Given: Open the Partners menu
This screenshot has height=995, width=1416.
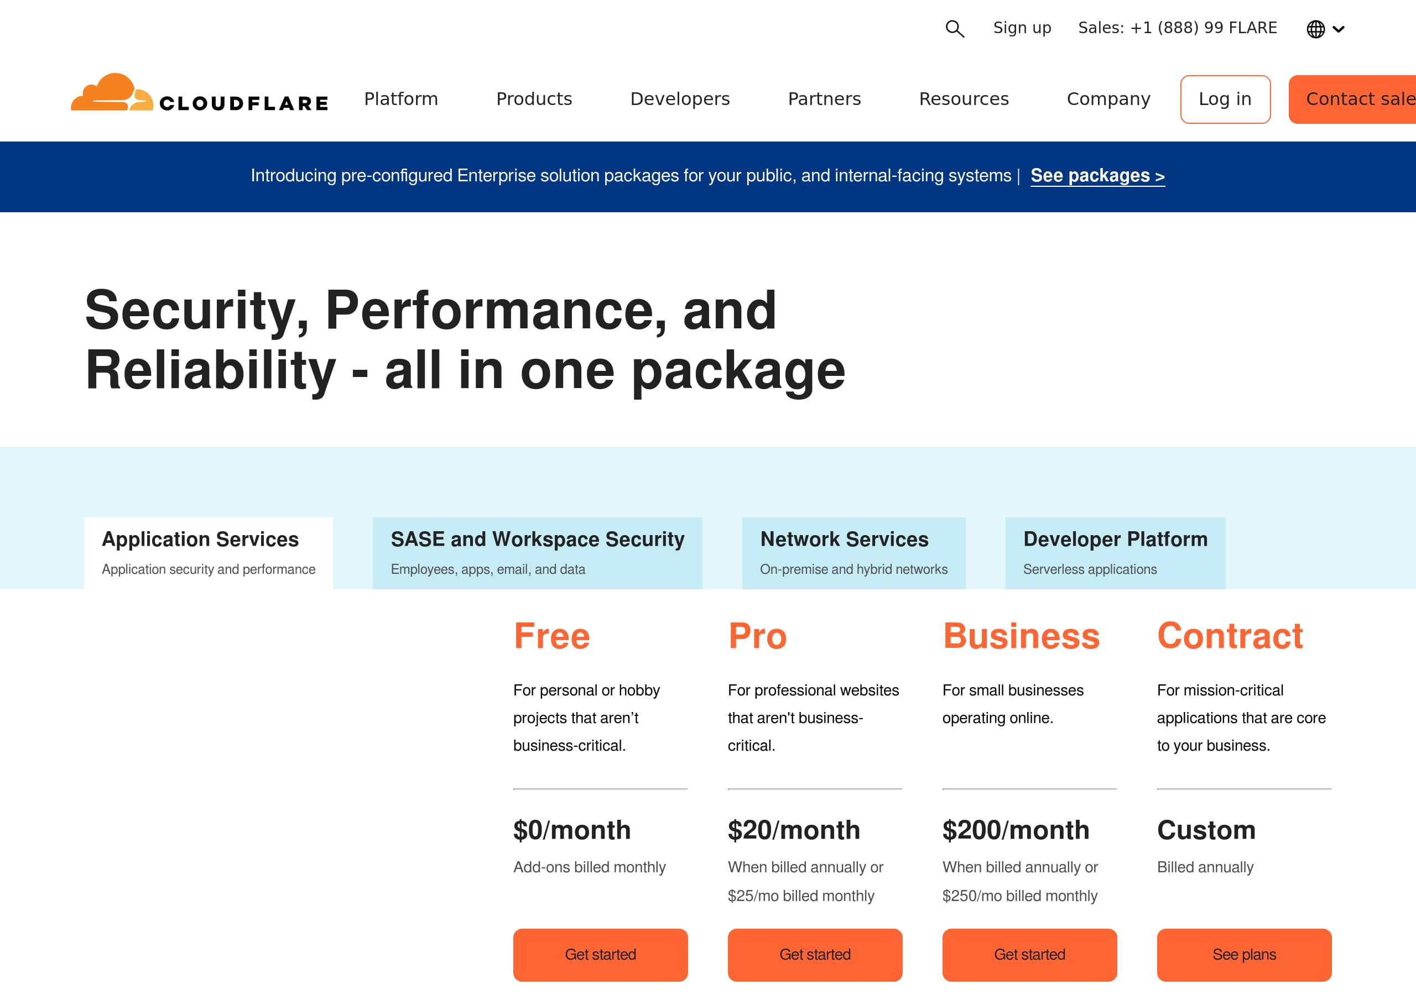Looking at the screenshot, I should (x=825, y=98).
